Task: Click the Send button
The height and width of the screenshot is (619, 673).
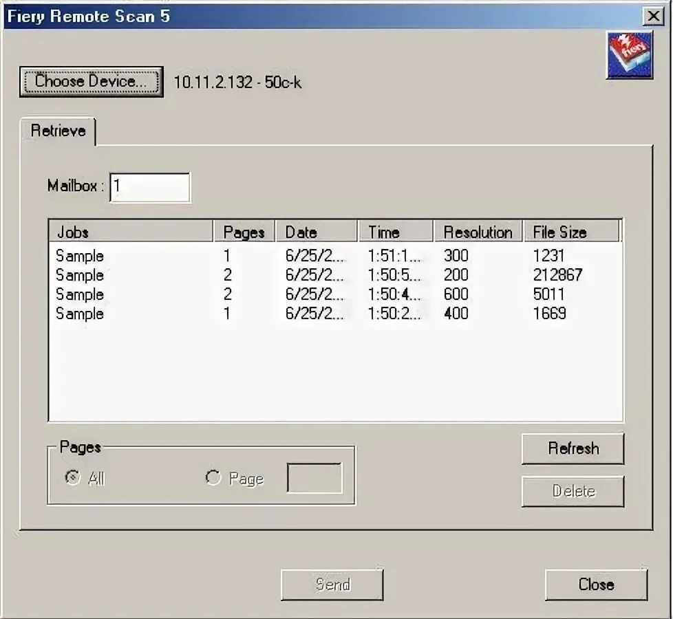Action: tap(332, 585)
